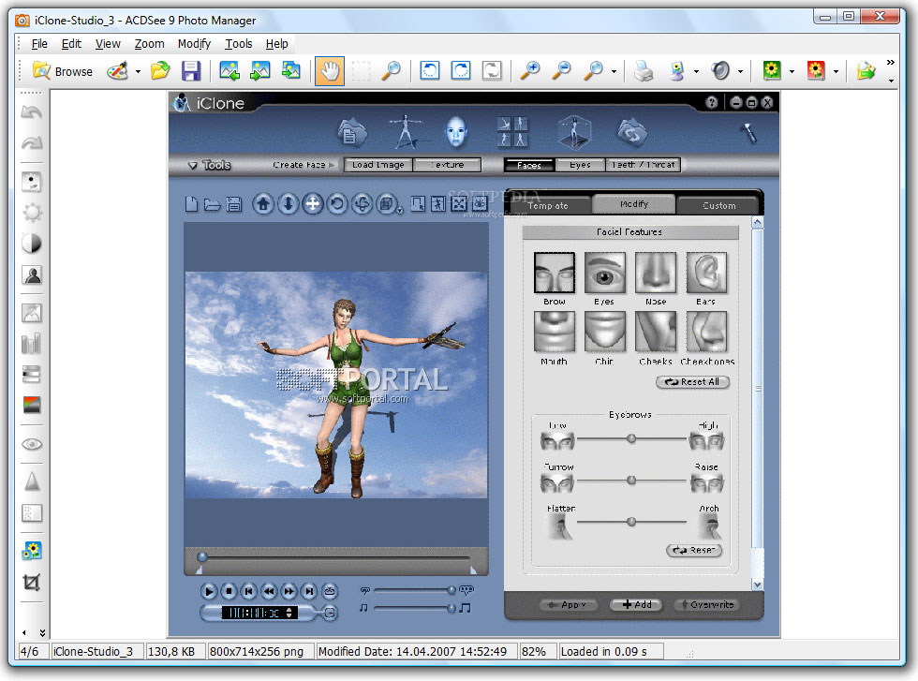Screen dimensions: 918x681
Task: Select the Crop tool in left sidebar
Action: pyautogui.click(x=32, y=583)
